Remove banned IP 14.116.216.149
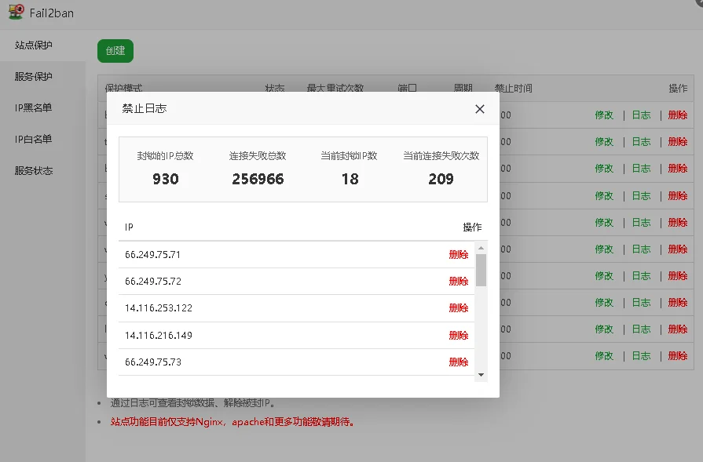703x462 pixels. (x=458, y=336)
